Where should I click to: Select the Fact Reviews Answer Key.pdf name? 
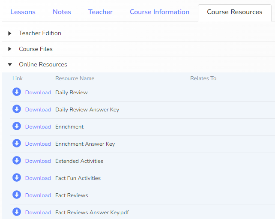[92, 213]
